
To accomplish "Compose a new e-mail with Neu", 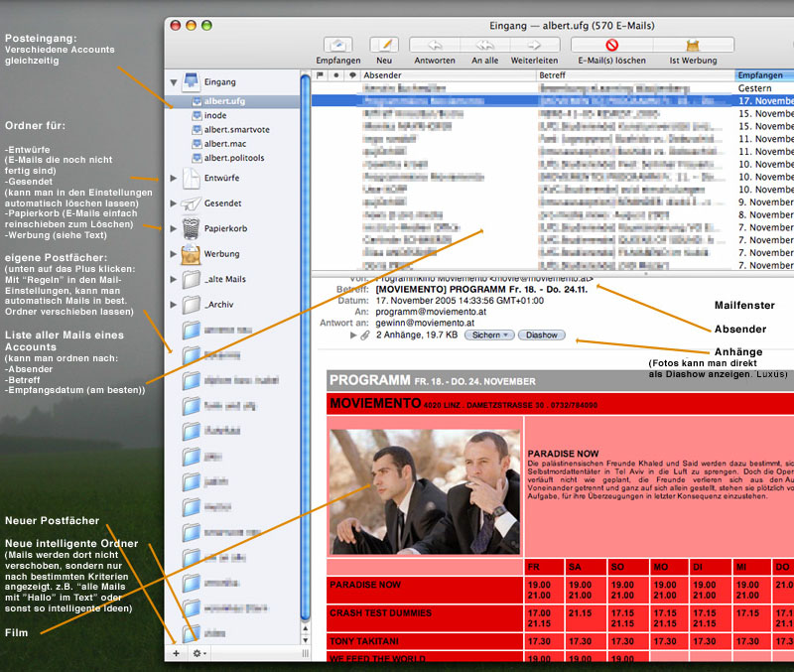I will [x=384, y=45].
